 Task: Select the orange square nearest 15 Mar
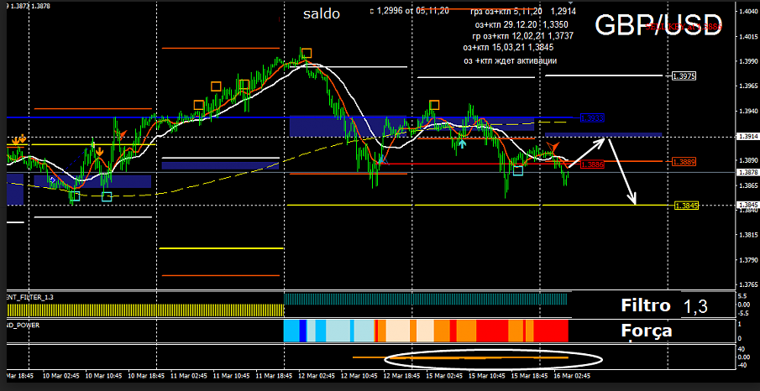click(434, 105)
